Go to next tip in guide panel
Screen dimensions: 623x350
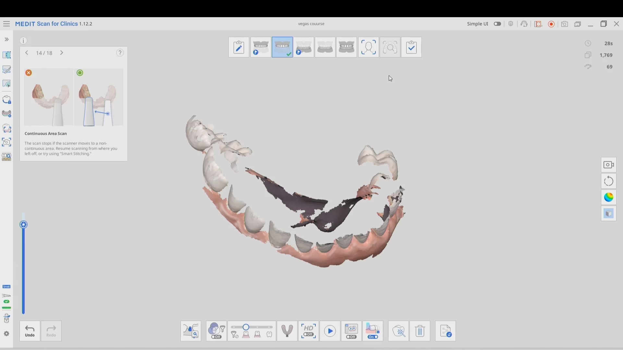click(x=62, y=53)
